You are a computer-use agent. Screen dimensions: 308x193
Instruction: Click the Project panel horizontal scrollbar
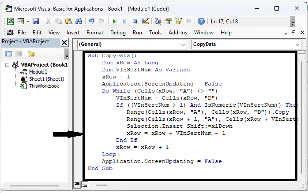[34, 186]
